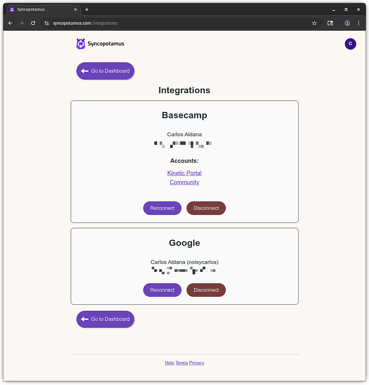Click the Syncopotamus brand name text
Image resolution: width=369 pixels, height=385 pixels.
pyautogui.click(x=106, y=44)
